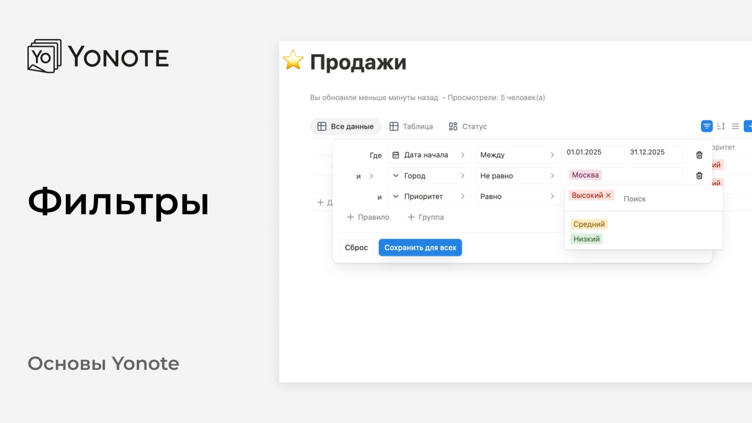The height and width of the screenshot is (423, 752).
Task: Switch to the Все данные view
Action: (x=346, y=126)
